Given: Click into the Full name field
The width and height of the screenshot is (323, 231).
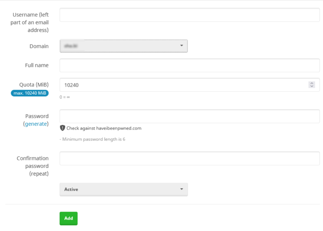Looking at the screenshot, I should point(189,65).
